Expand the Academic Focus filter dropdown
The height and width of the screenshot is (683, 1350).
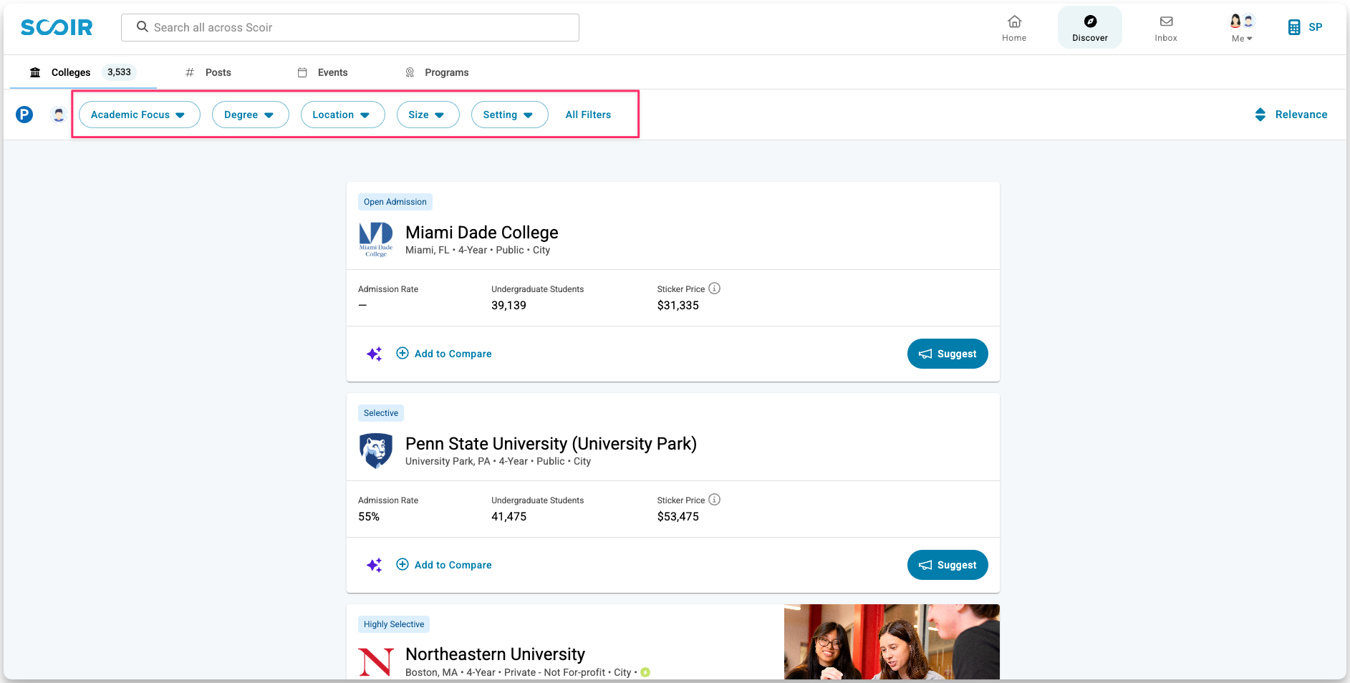pyautogui.click(x=139, y=115)
